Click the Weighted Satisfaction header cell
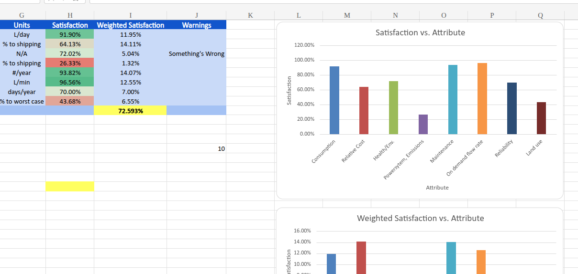This screenshot has height=274, width=578. tap(130, 25)
